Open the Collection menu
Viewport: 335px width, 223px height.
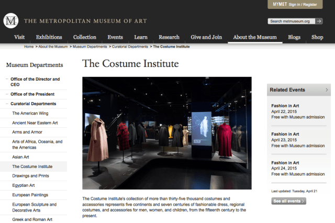[x=84, y=37]
